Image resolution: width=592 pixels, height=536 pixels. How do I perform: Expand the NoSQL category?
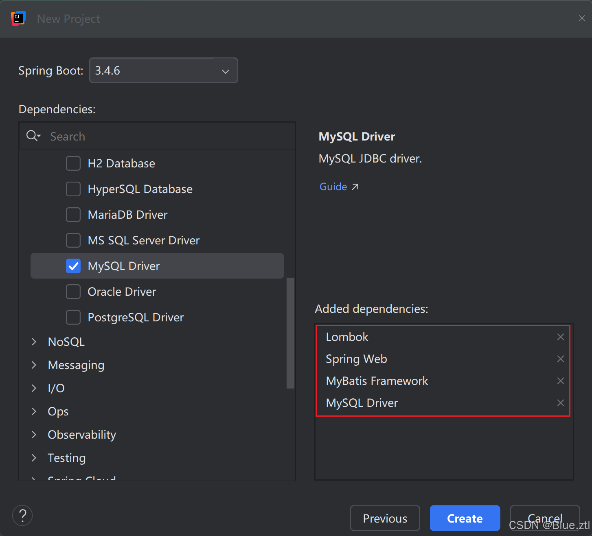pos(34,342)
